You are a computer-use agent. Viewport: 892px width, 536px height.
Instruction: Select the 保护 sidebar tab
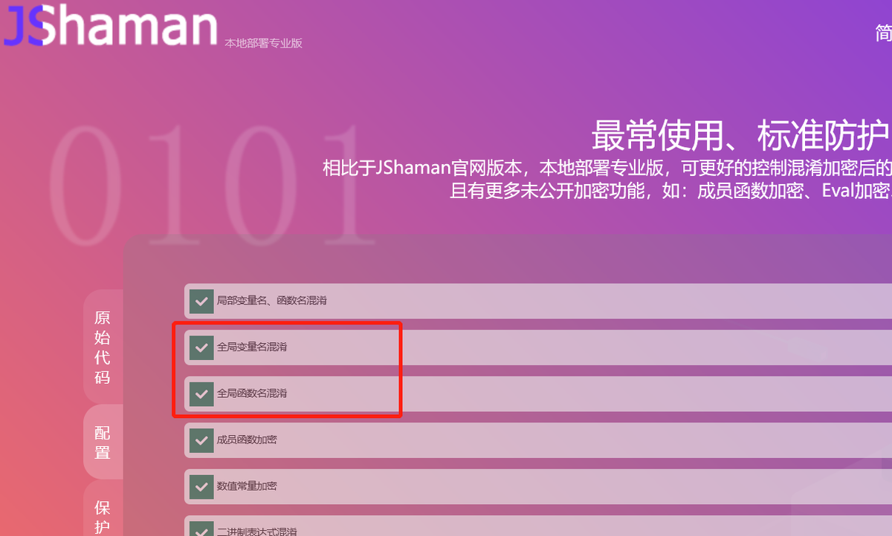103,514
